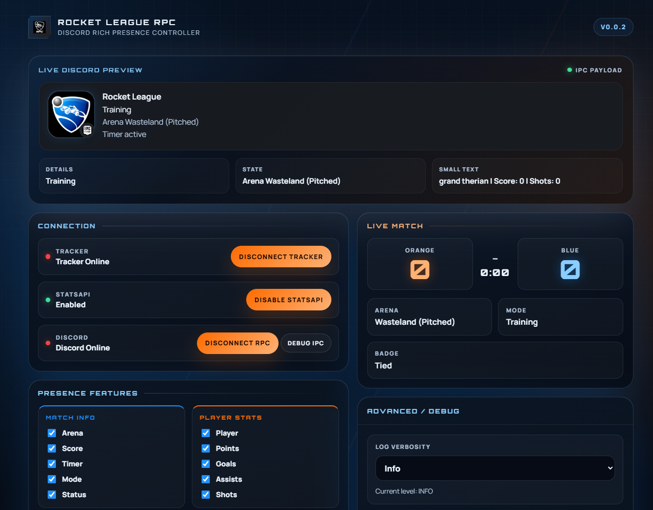Toggle the Points checkbox
Viewport: 653px width, 510px height.
point(206,448)
